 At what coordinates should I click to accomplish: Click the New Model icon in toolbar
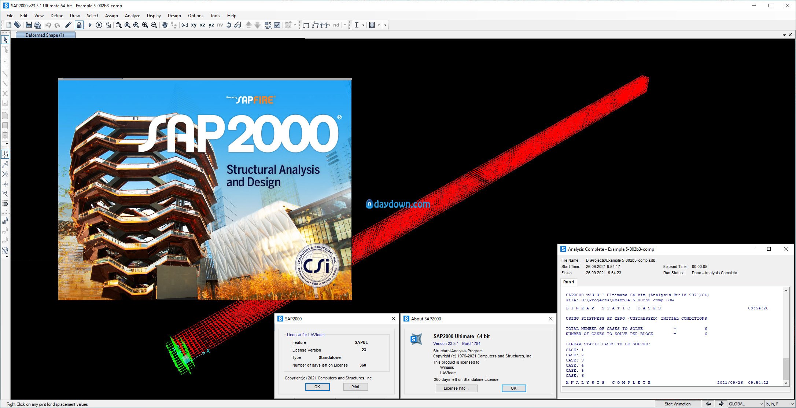pos(9,25)
